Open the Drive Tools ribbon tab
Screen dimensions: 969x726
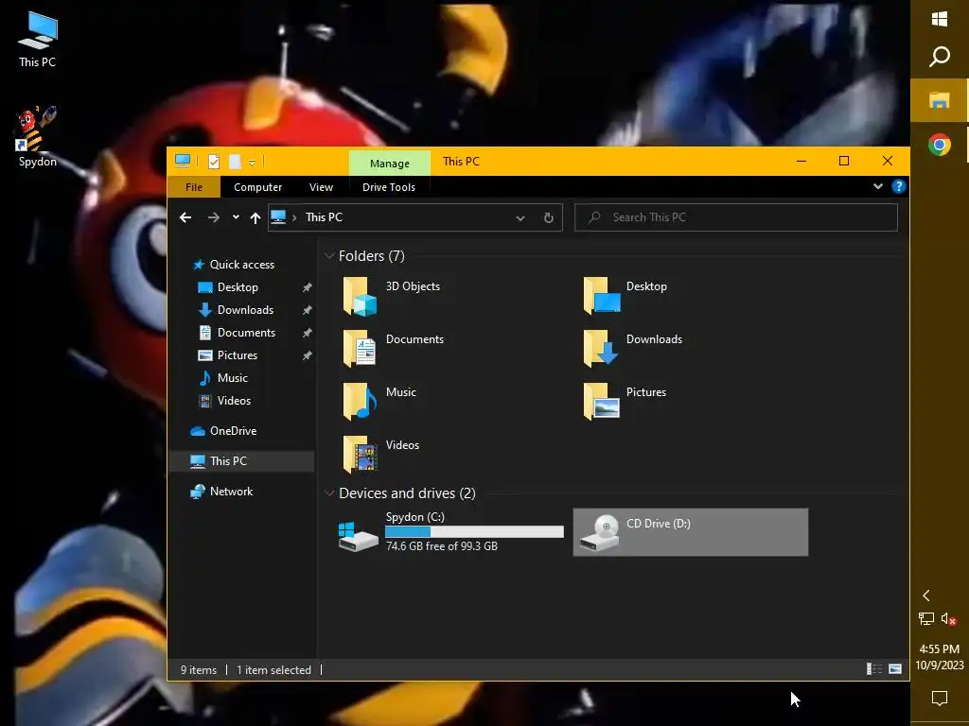(389, 187)
